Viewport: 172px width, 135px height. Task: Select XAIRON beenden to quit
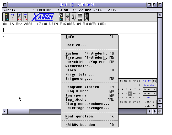coord(90,125)
